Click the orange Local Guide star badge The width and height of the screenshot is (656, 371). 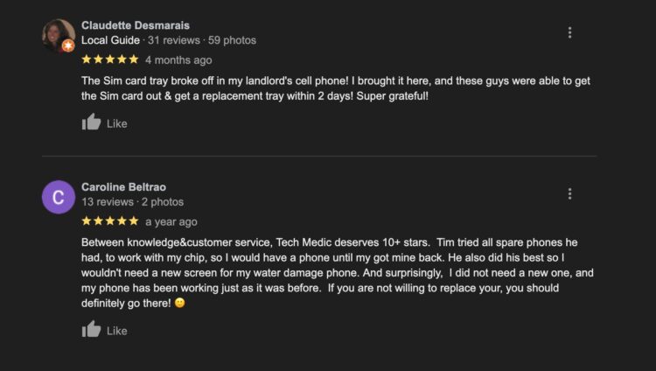68,45
